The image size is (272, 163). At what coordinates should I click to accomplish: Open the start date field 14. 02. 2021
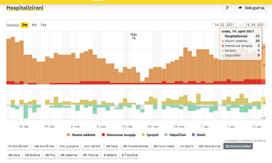click(x=224, y=25)
